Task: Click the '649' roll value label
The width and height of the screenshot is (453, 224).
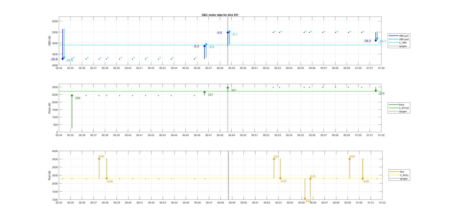Action: click(x=352, y=157)
